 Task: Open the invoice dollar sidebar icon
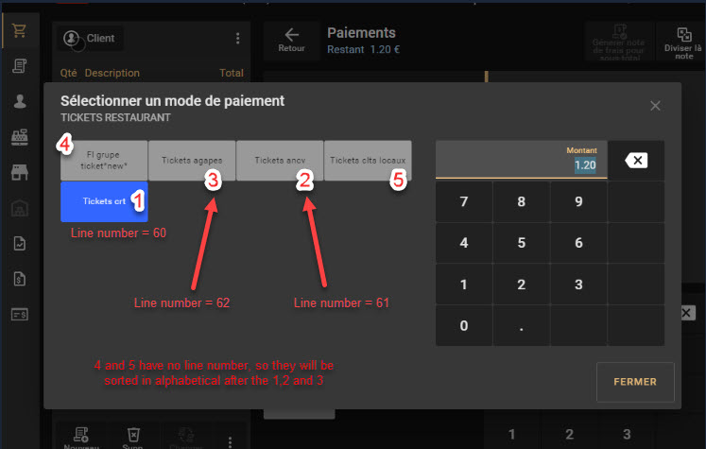(x=19, y=279)
